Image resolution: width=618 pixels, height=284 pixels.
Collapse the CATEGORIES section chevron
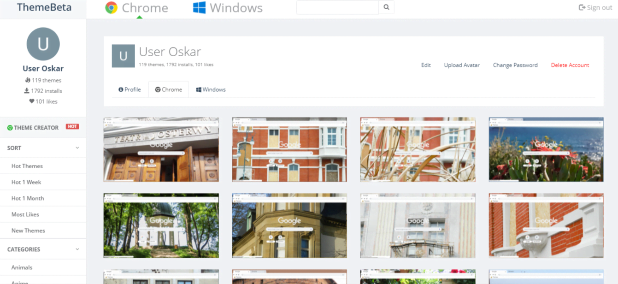(77, 249)
